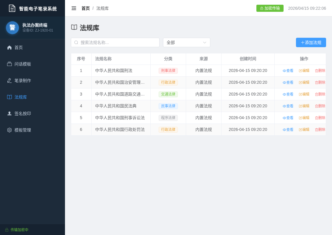Click the 操作 column header
The width and height of the screenshot is (332, 235).
point(300,59)
